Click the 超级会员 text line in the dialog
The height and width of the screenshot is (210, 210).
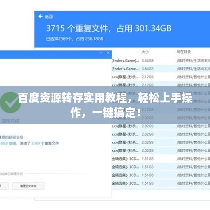tap(11, 137)
